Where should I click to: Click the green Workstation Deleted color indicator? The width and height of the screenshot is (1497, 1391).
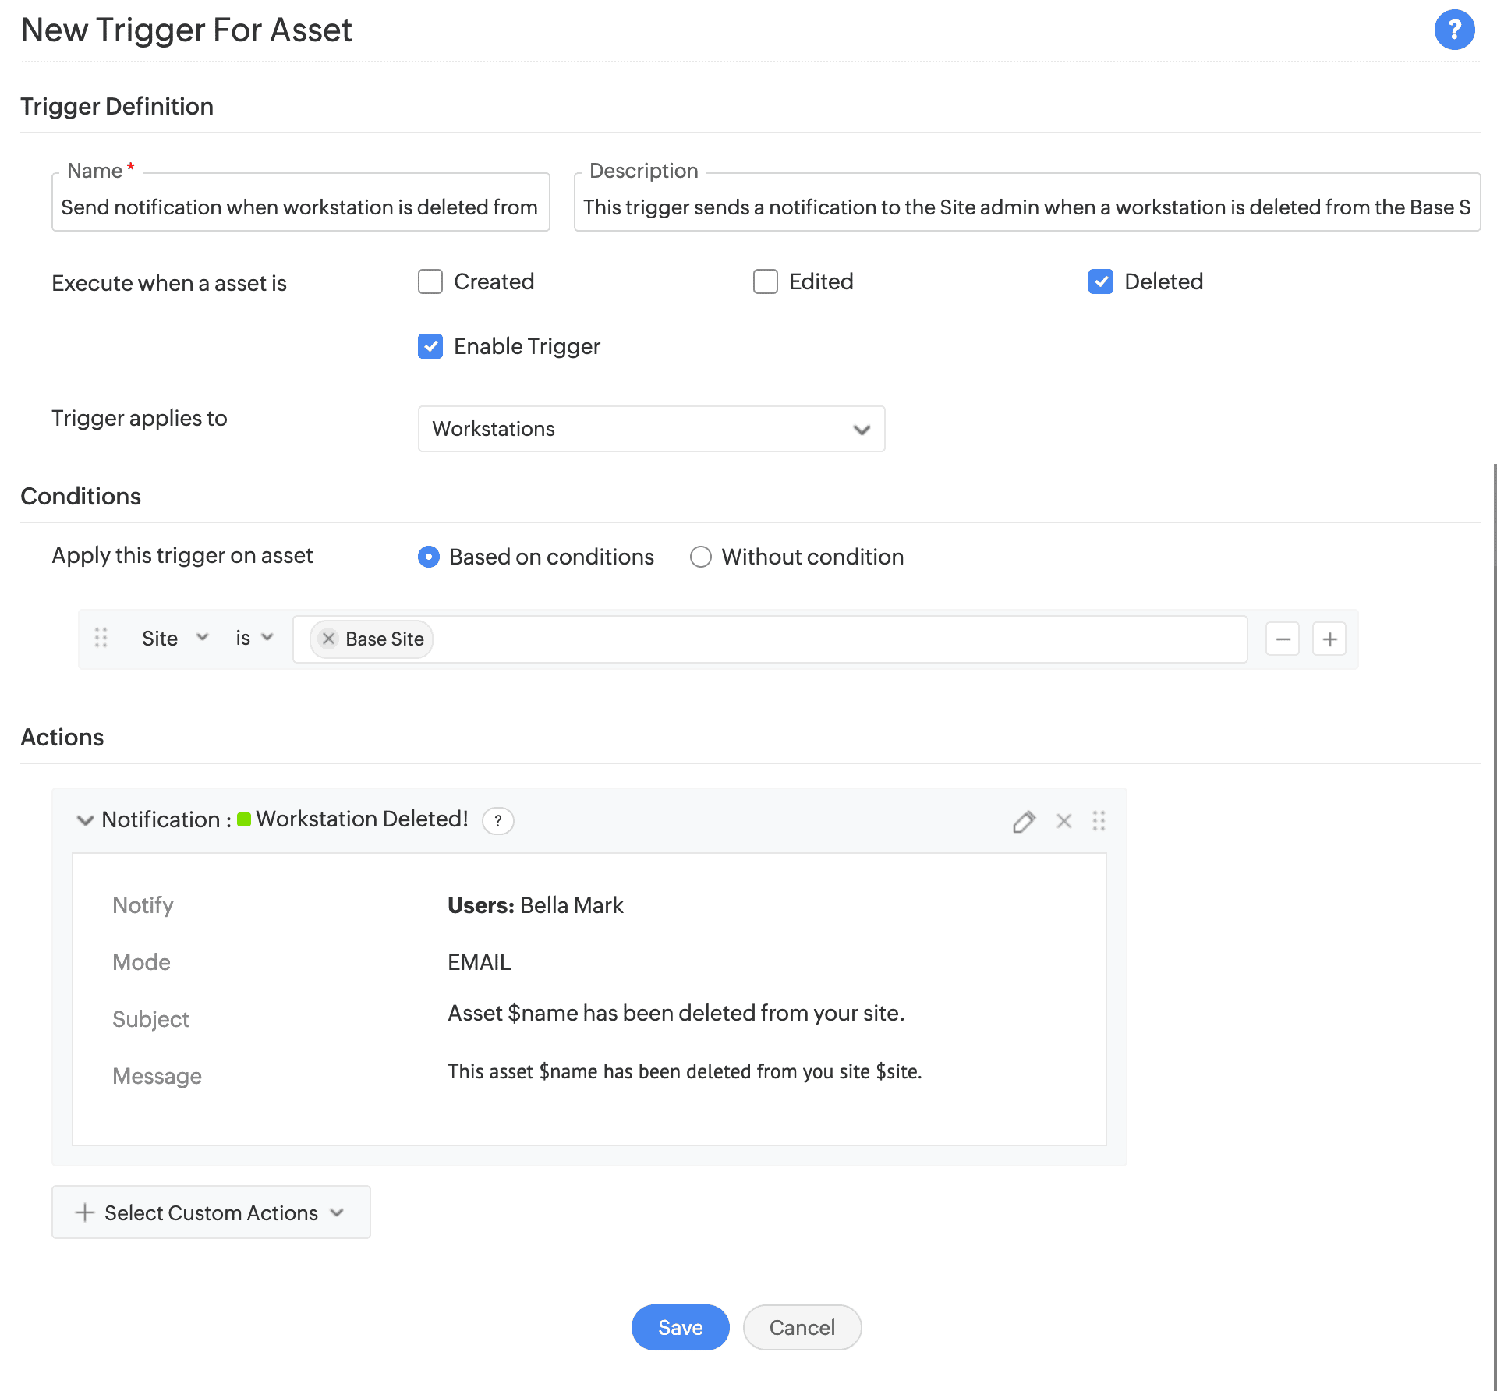click(x=244, y=819)
